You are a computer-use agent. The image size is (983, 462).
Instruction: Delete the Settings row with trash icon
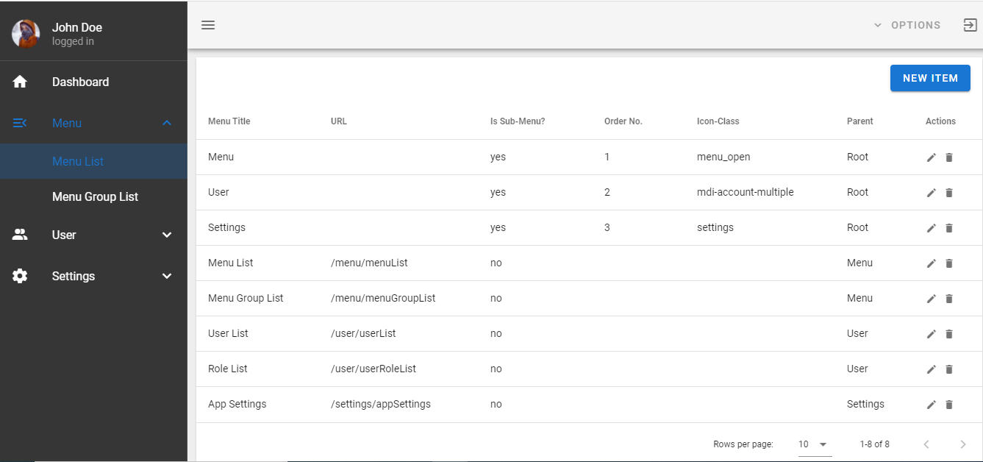coord(949,228)
